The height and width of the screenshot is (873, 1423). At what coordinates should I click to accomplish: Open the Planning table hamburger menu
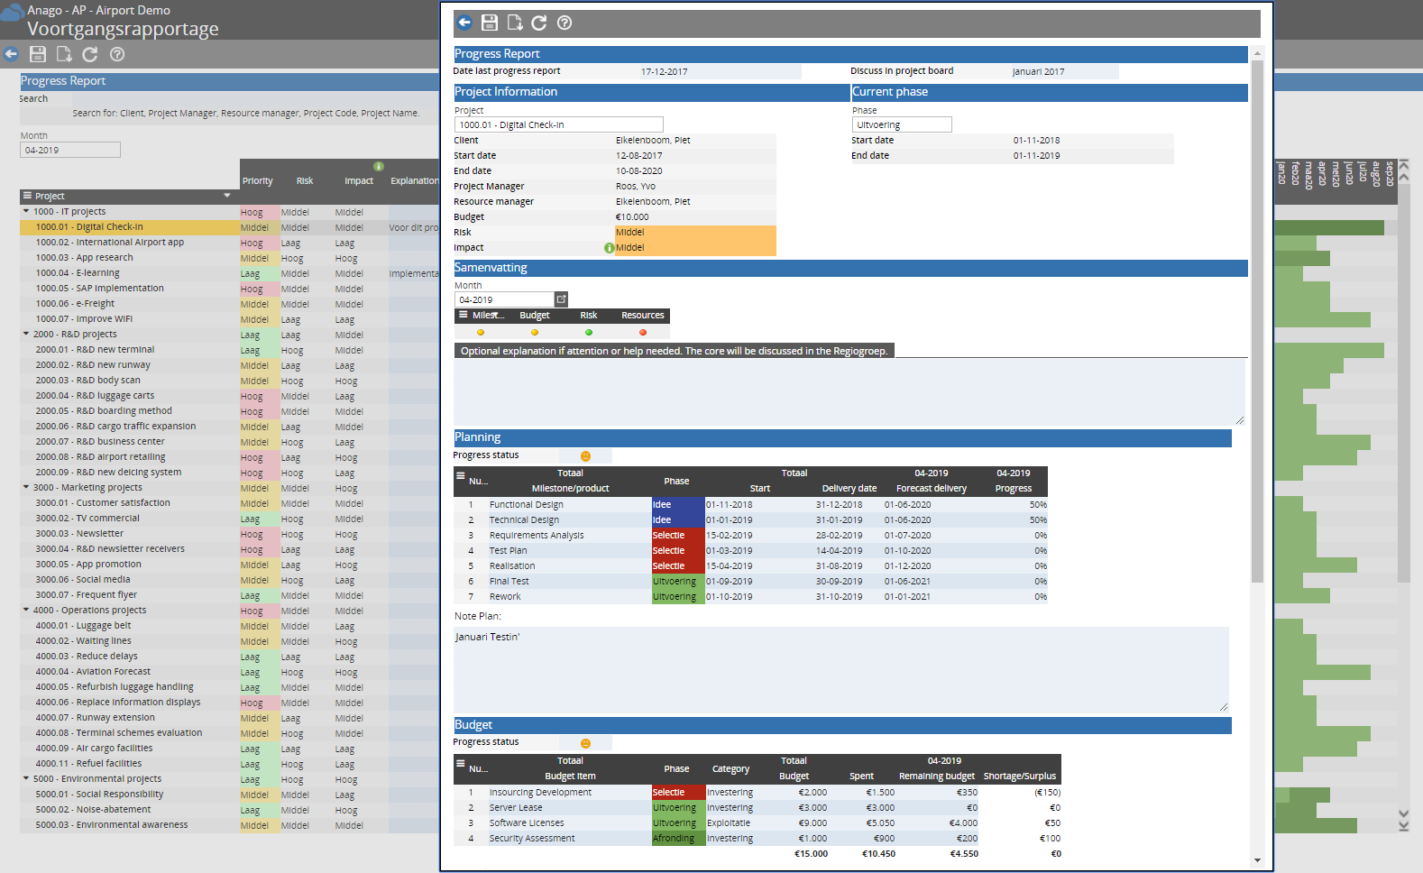pyautogui.click(x=461, y=476)
